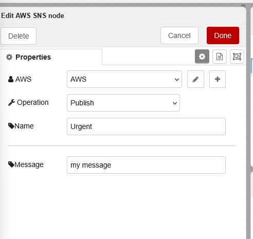The height and width of the screenshot is (239, 253).
Task: Add new AWS config with plus icon
Action: [218, 79]
